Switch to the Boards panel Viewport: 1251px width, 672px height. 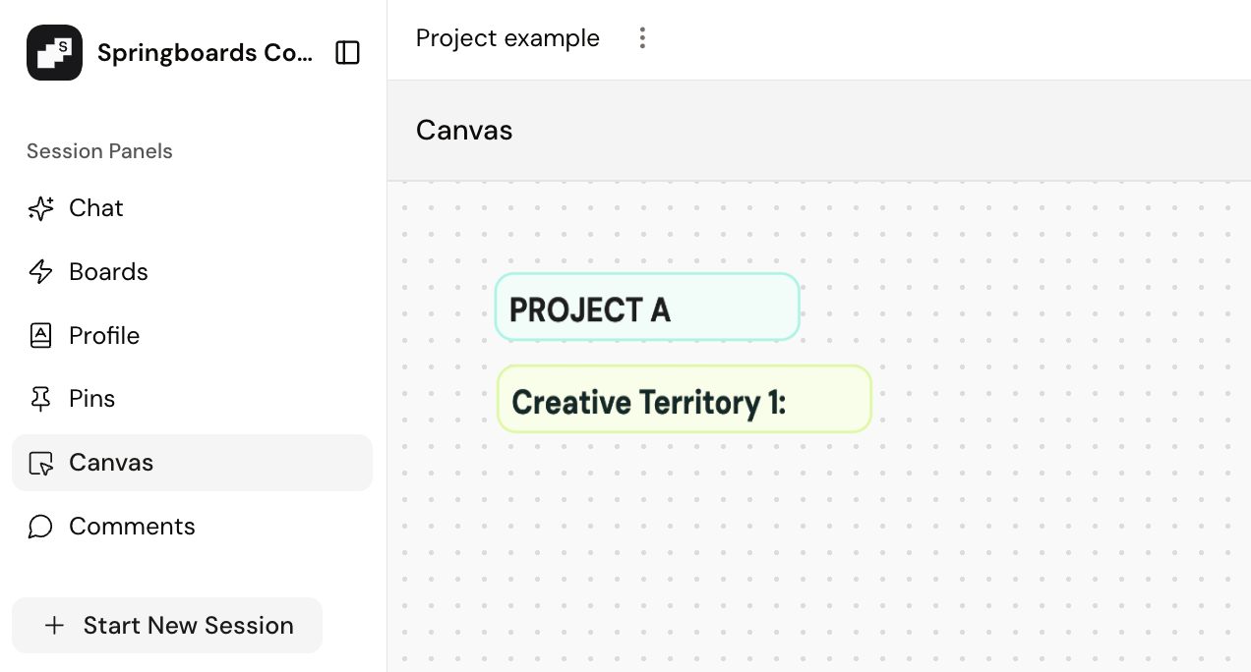[108, 272]
